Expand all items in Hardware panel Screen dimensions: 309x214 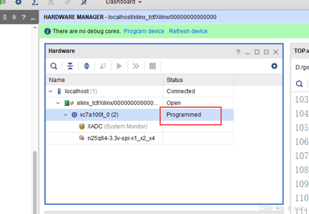point(87,66)
